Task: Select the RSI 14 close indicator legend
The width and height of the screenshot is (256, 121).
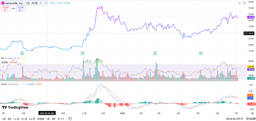Action: (x=7, y=58)
